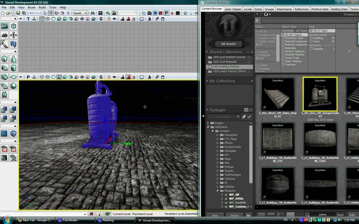Switch to the Primitive Stats tab

point(320,9)
